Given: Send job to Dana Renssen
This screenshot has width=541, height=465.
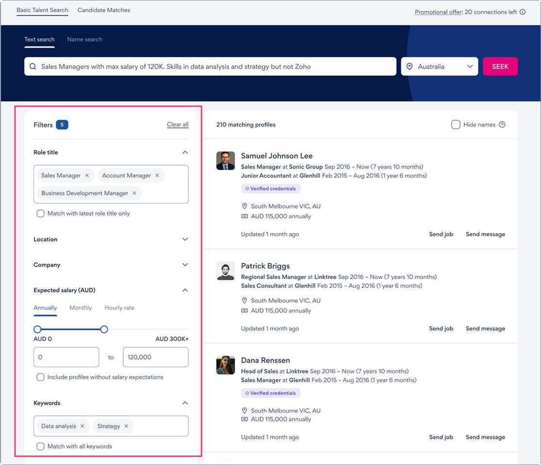Looking at the screenshot, I should point(441,437).
